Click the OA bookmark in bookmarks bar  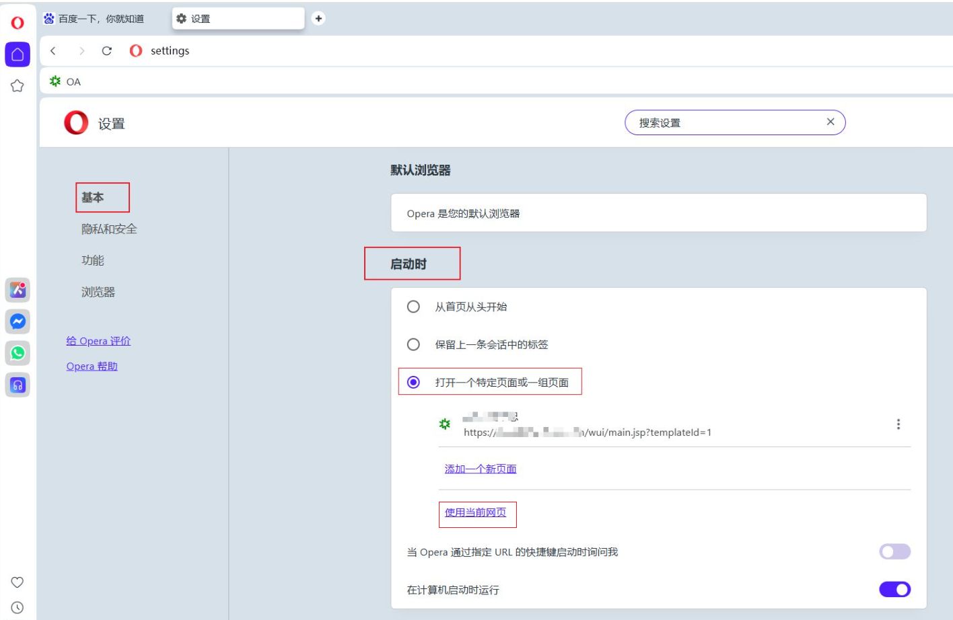(65, 81)
